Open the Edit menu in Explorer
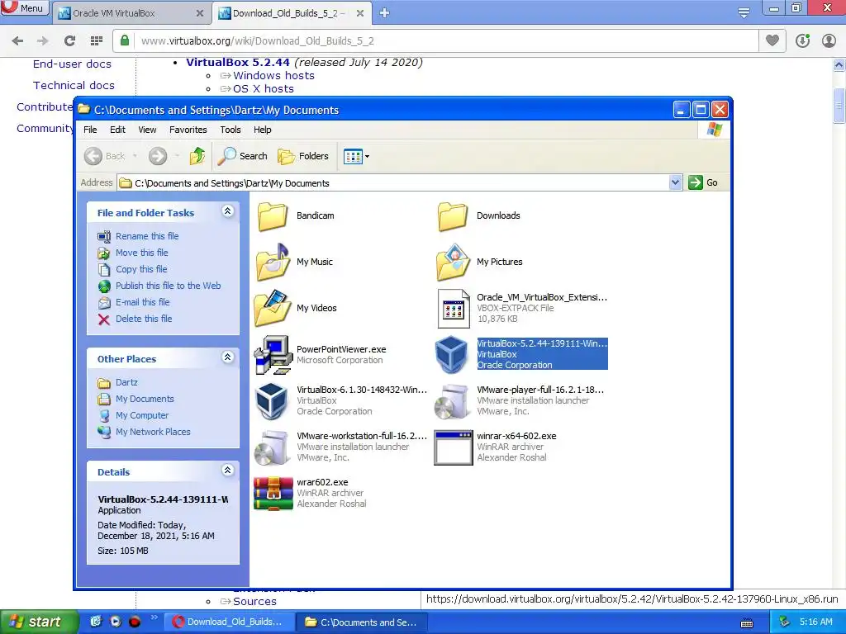 tap(117, 130)
